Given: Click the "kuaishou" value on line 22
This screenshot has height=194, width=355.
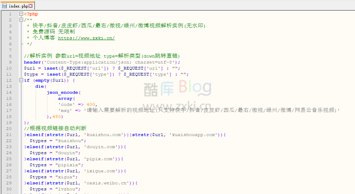Looking at the screenshot, I should [x=69, y=141].
